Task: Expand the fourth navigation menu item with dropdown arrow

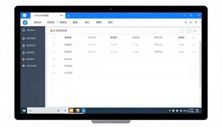Action: point(76,22)
